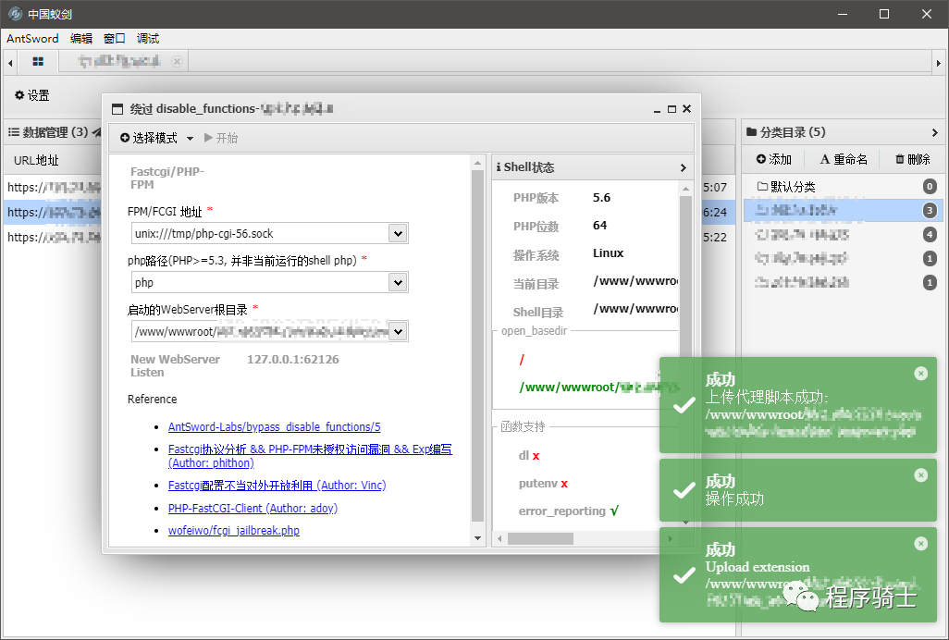This screenshot has height=640, width=949.
Task: Click the error_reporting function support entry
Action: pos(568,511)
